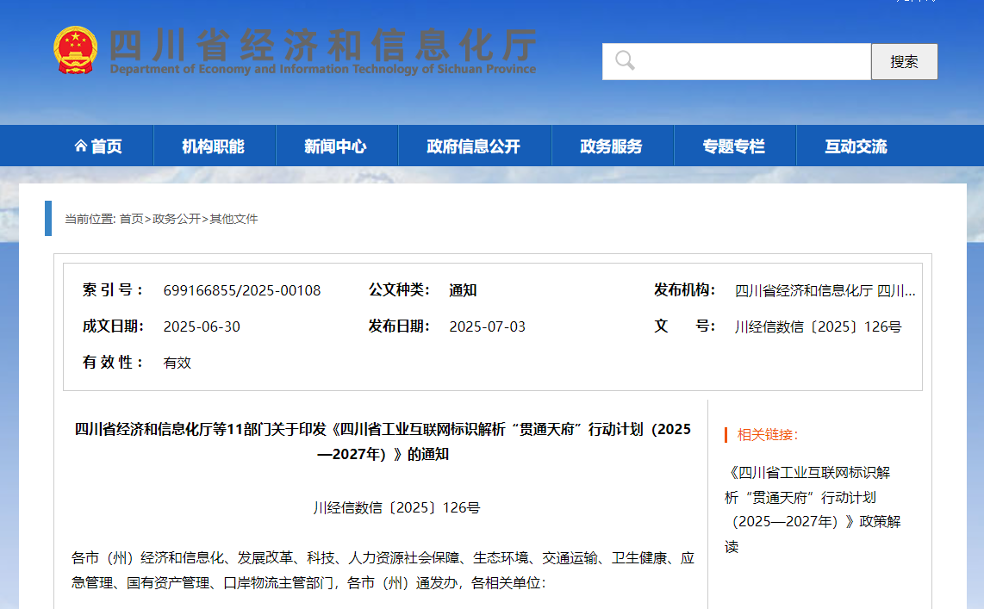Click the index number 699166855/2025-00108
This screenshot has height=609, width=984.
[242, 291]
